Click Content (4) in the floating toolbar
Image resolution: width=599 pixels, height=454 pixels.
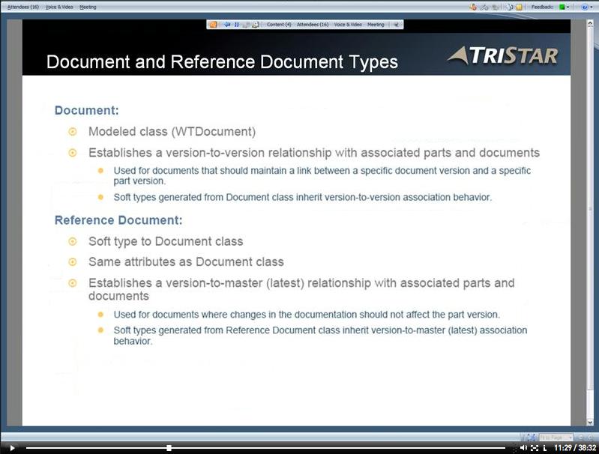(279, 25)
